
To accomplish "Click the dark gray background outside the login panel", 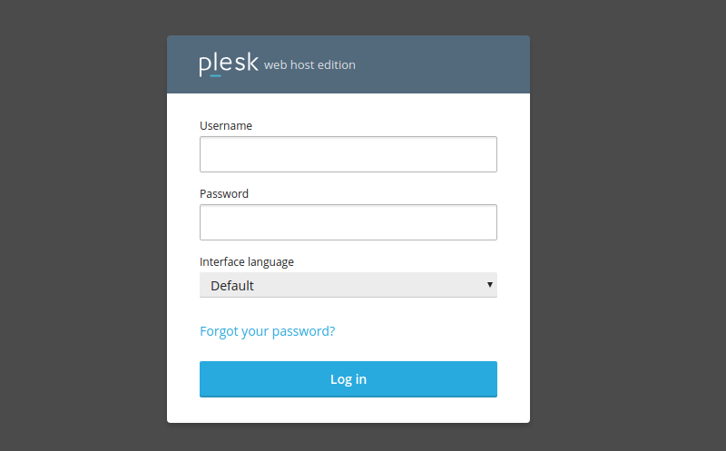I will (x=82, y=227).
